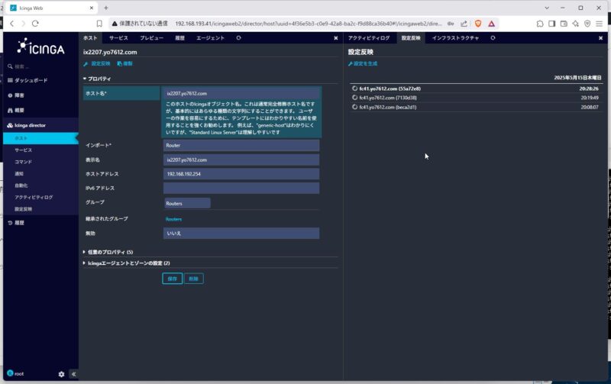Switch to the 履歴 tab in the host panel
The image size is (611, 384).
[179, 37]
